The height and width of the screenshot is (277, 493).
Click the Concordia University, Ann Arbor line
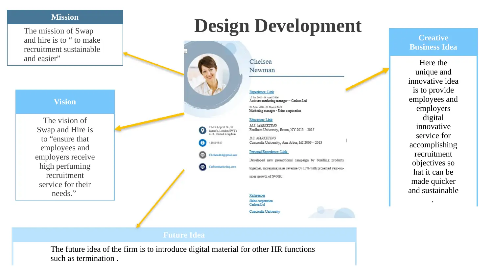click(286, 142)
